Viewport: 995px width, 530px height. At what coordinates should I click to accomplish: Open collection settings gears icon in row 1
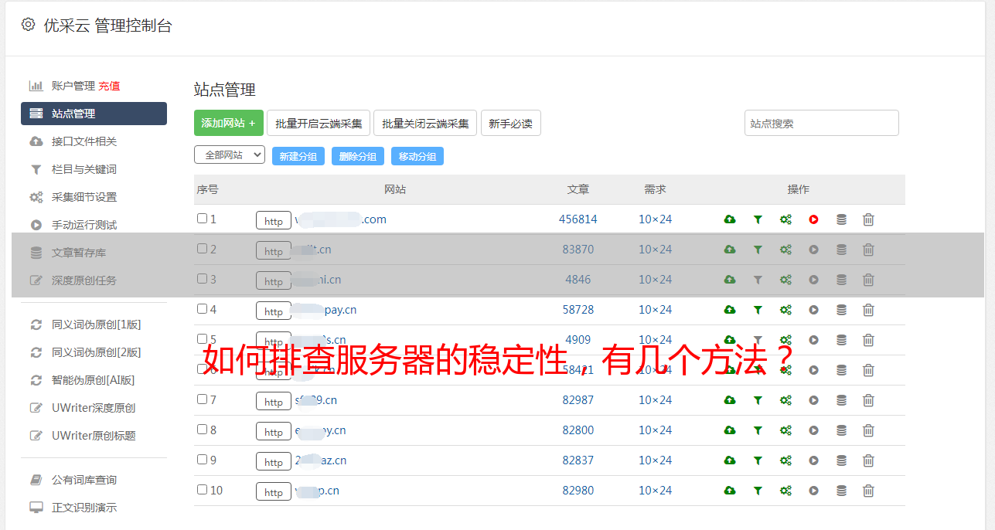coord(785,219)
